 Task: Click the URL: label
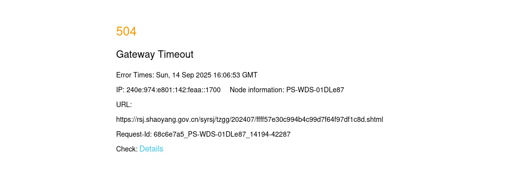(124, 105)
